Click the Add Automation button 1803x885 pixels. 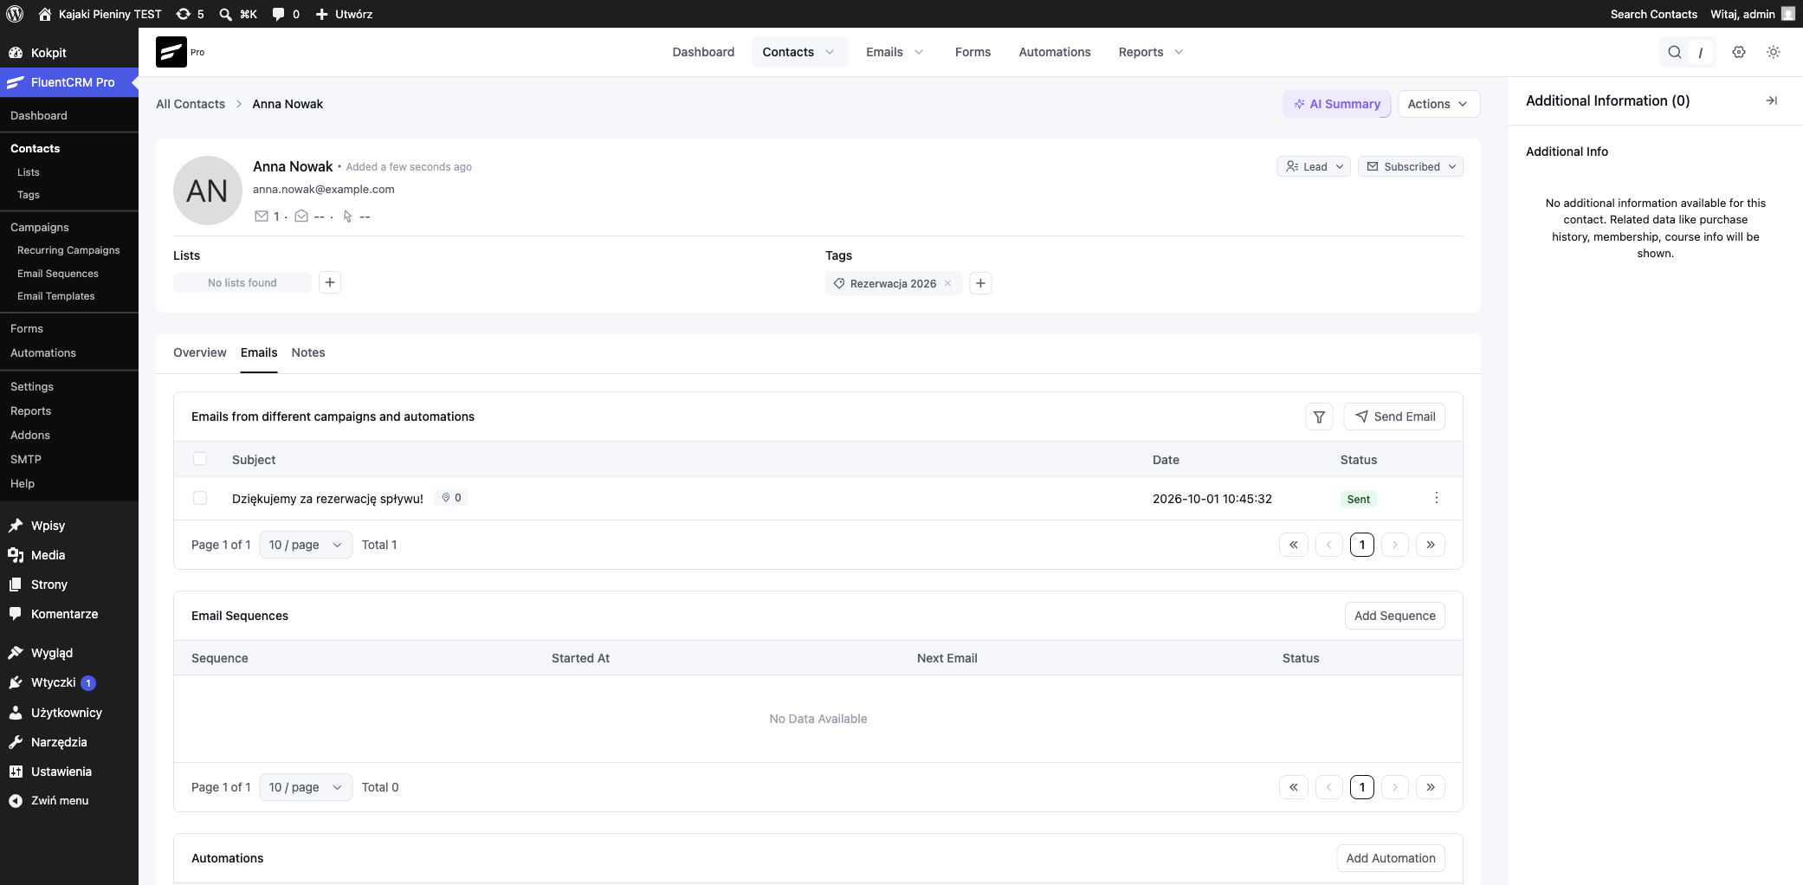click(1391, 858)
